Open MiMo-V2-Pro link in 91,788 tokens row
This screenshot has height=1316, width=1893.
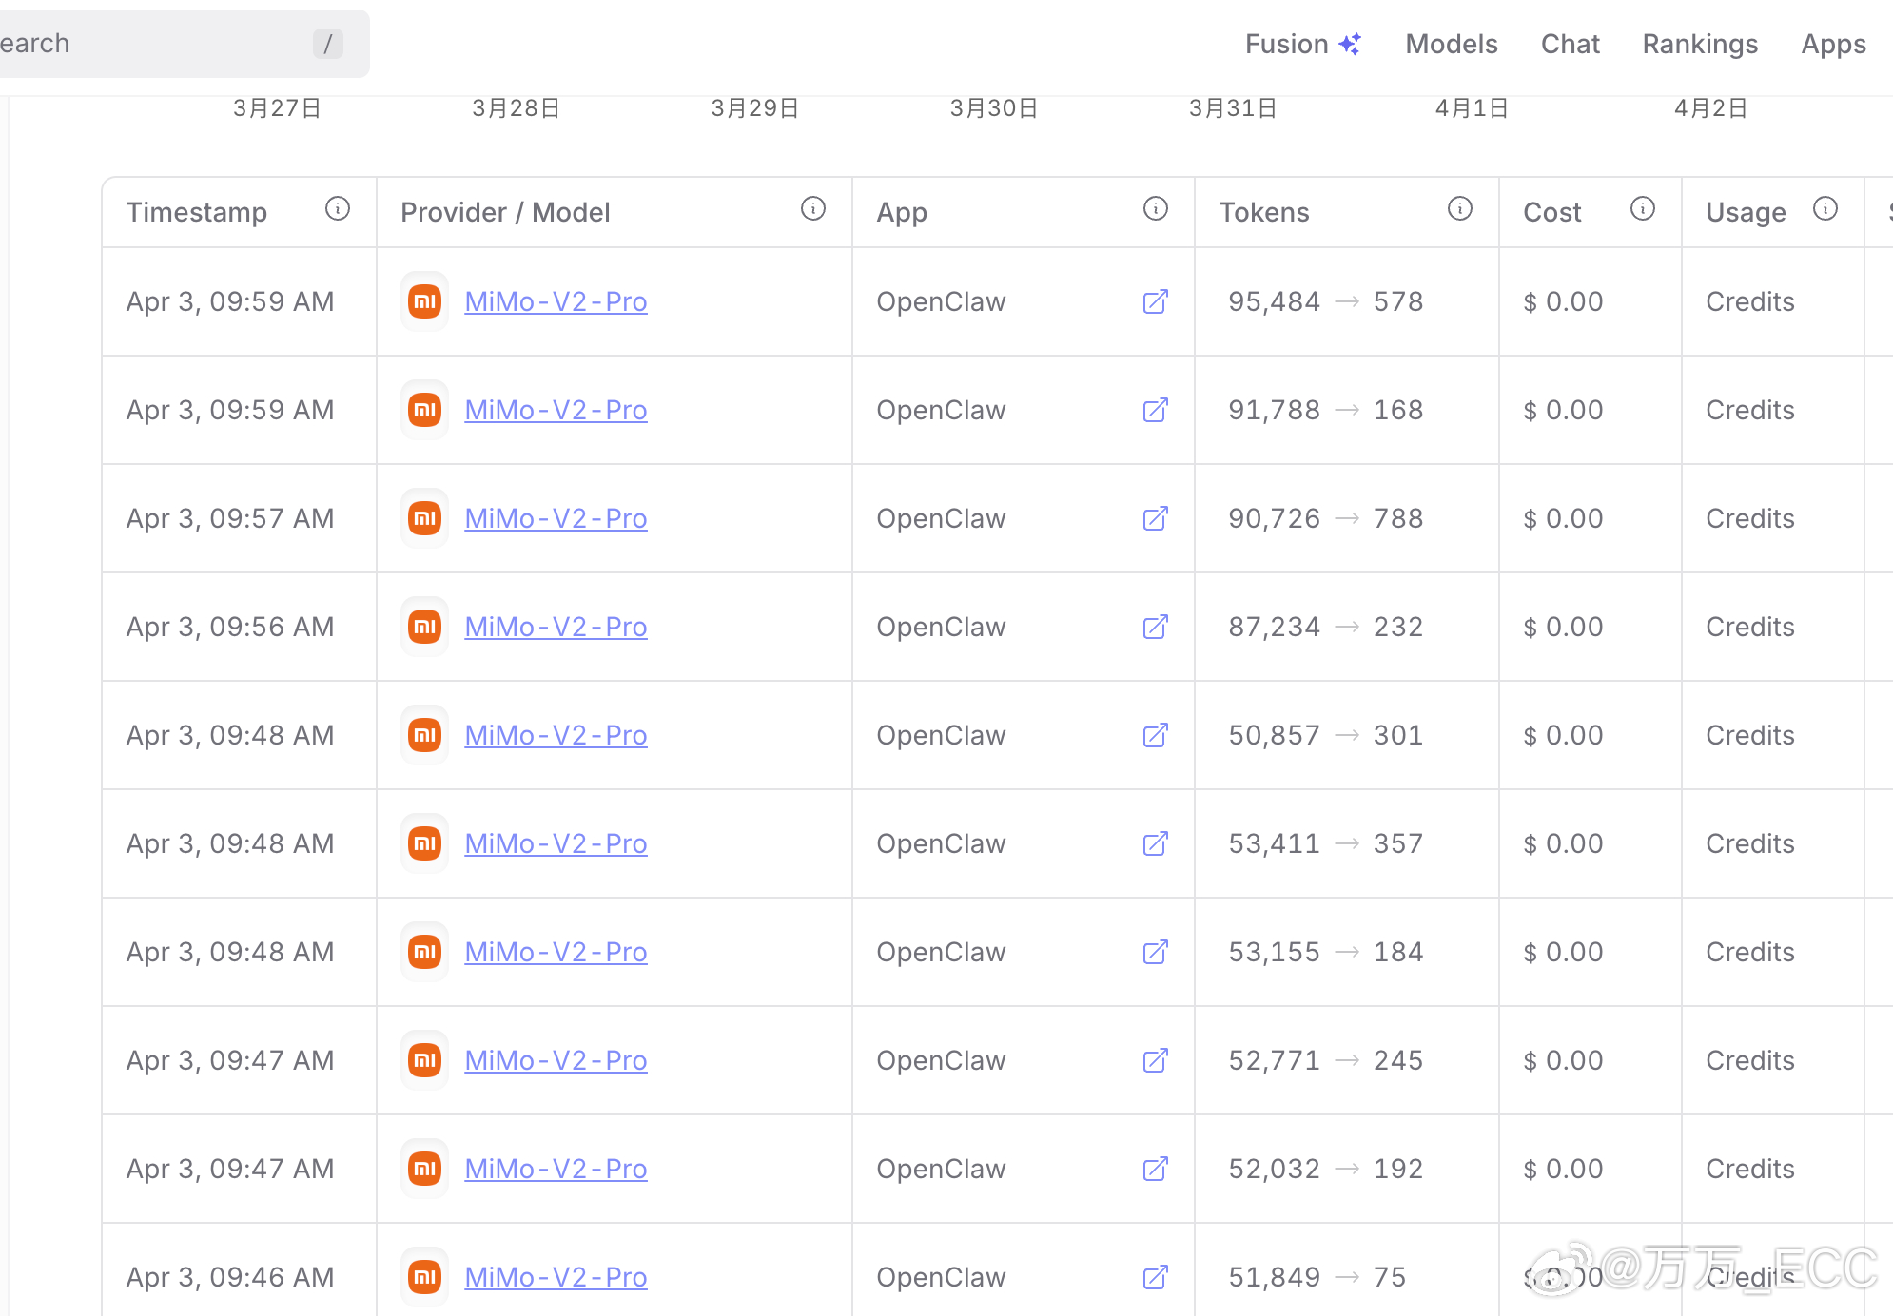(x=556, y=410)
